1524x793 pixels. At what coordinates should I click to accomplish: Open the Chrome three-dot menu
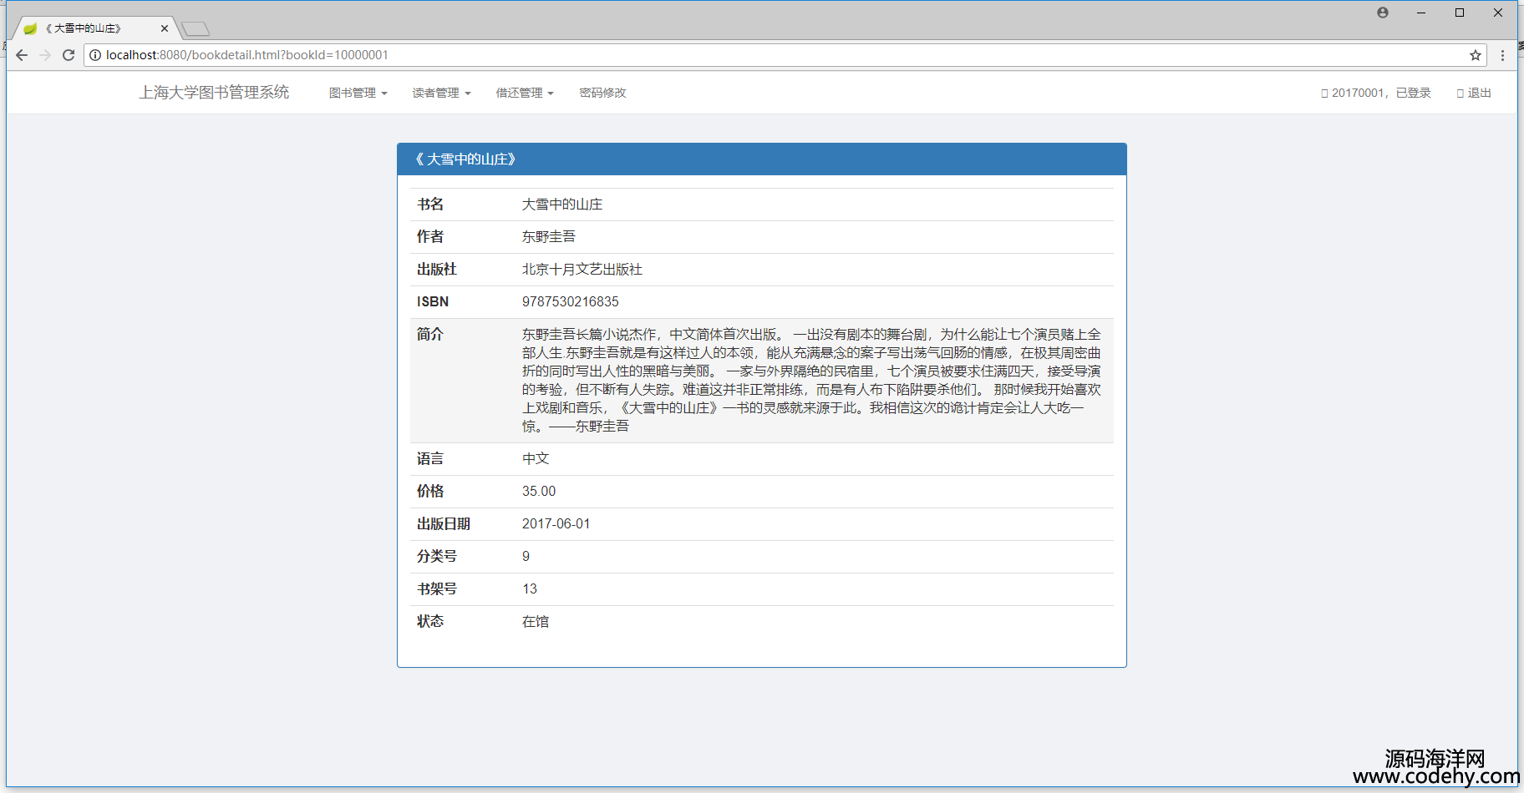(x=1502, y=55)
